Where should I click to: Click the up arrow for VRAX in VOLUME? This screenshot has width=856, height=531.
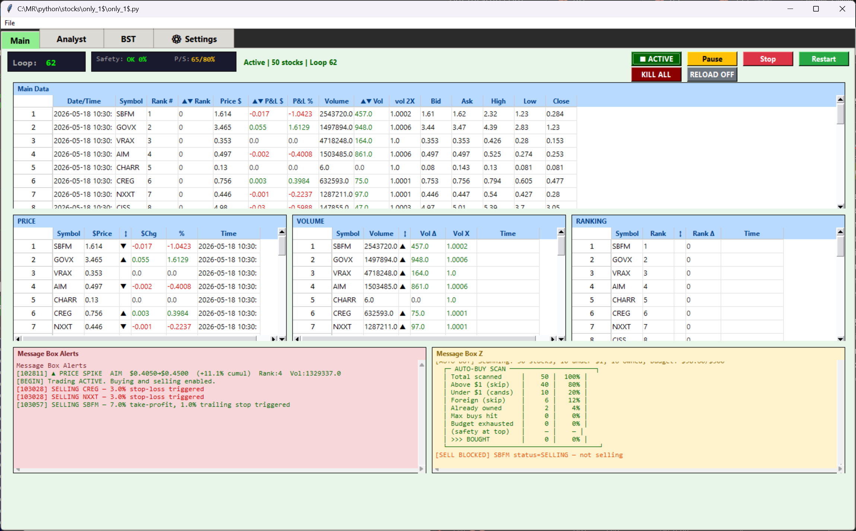click(x=402, y=273)
